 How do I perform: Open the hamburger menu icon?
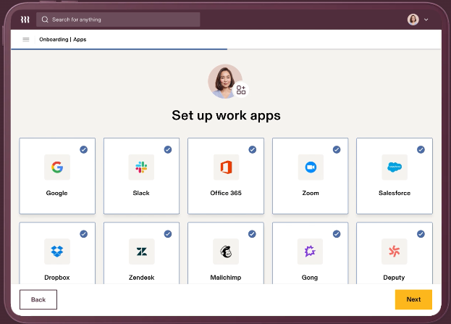click(26, 39)
